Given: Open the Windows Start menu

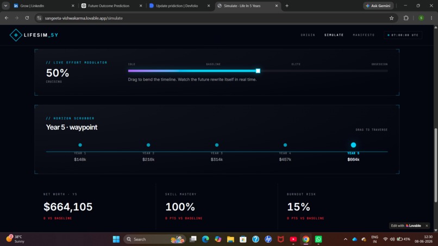Looking at the screenshot, I should pyautogui.click(x=116, y=239).
